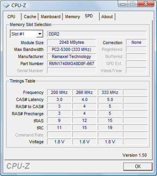Click the empty Registered field

(136, 49)
